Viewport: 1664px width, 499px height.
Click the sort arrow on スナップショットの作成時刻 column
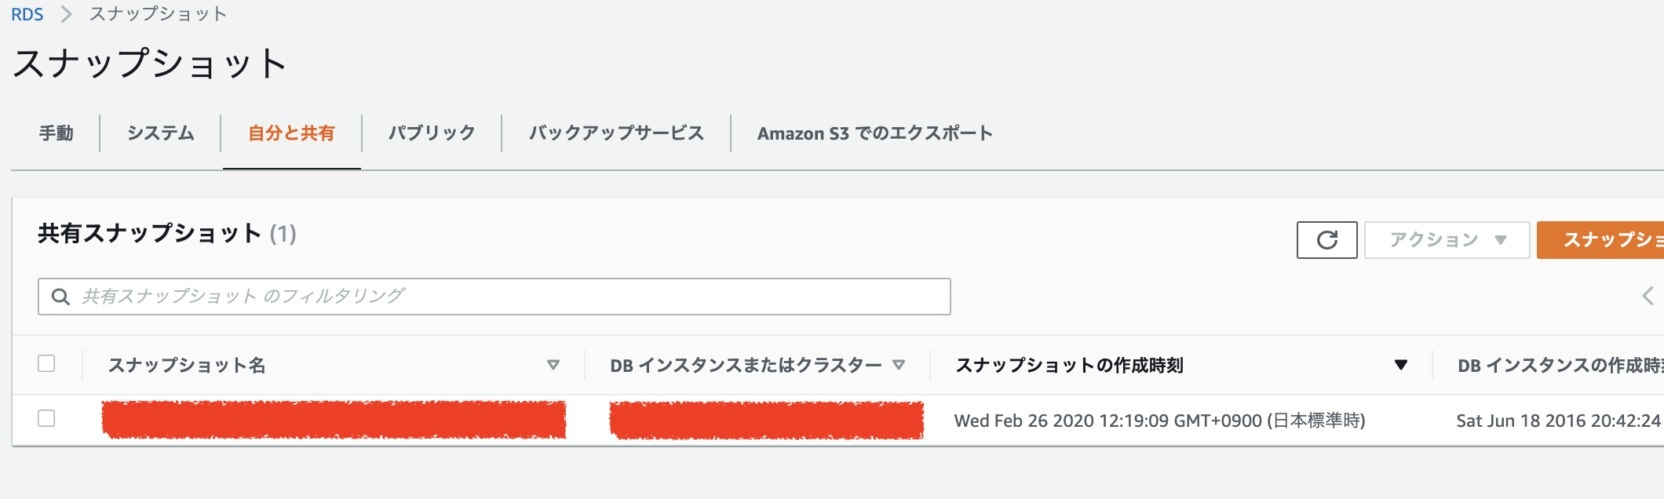(1399, 364)
